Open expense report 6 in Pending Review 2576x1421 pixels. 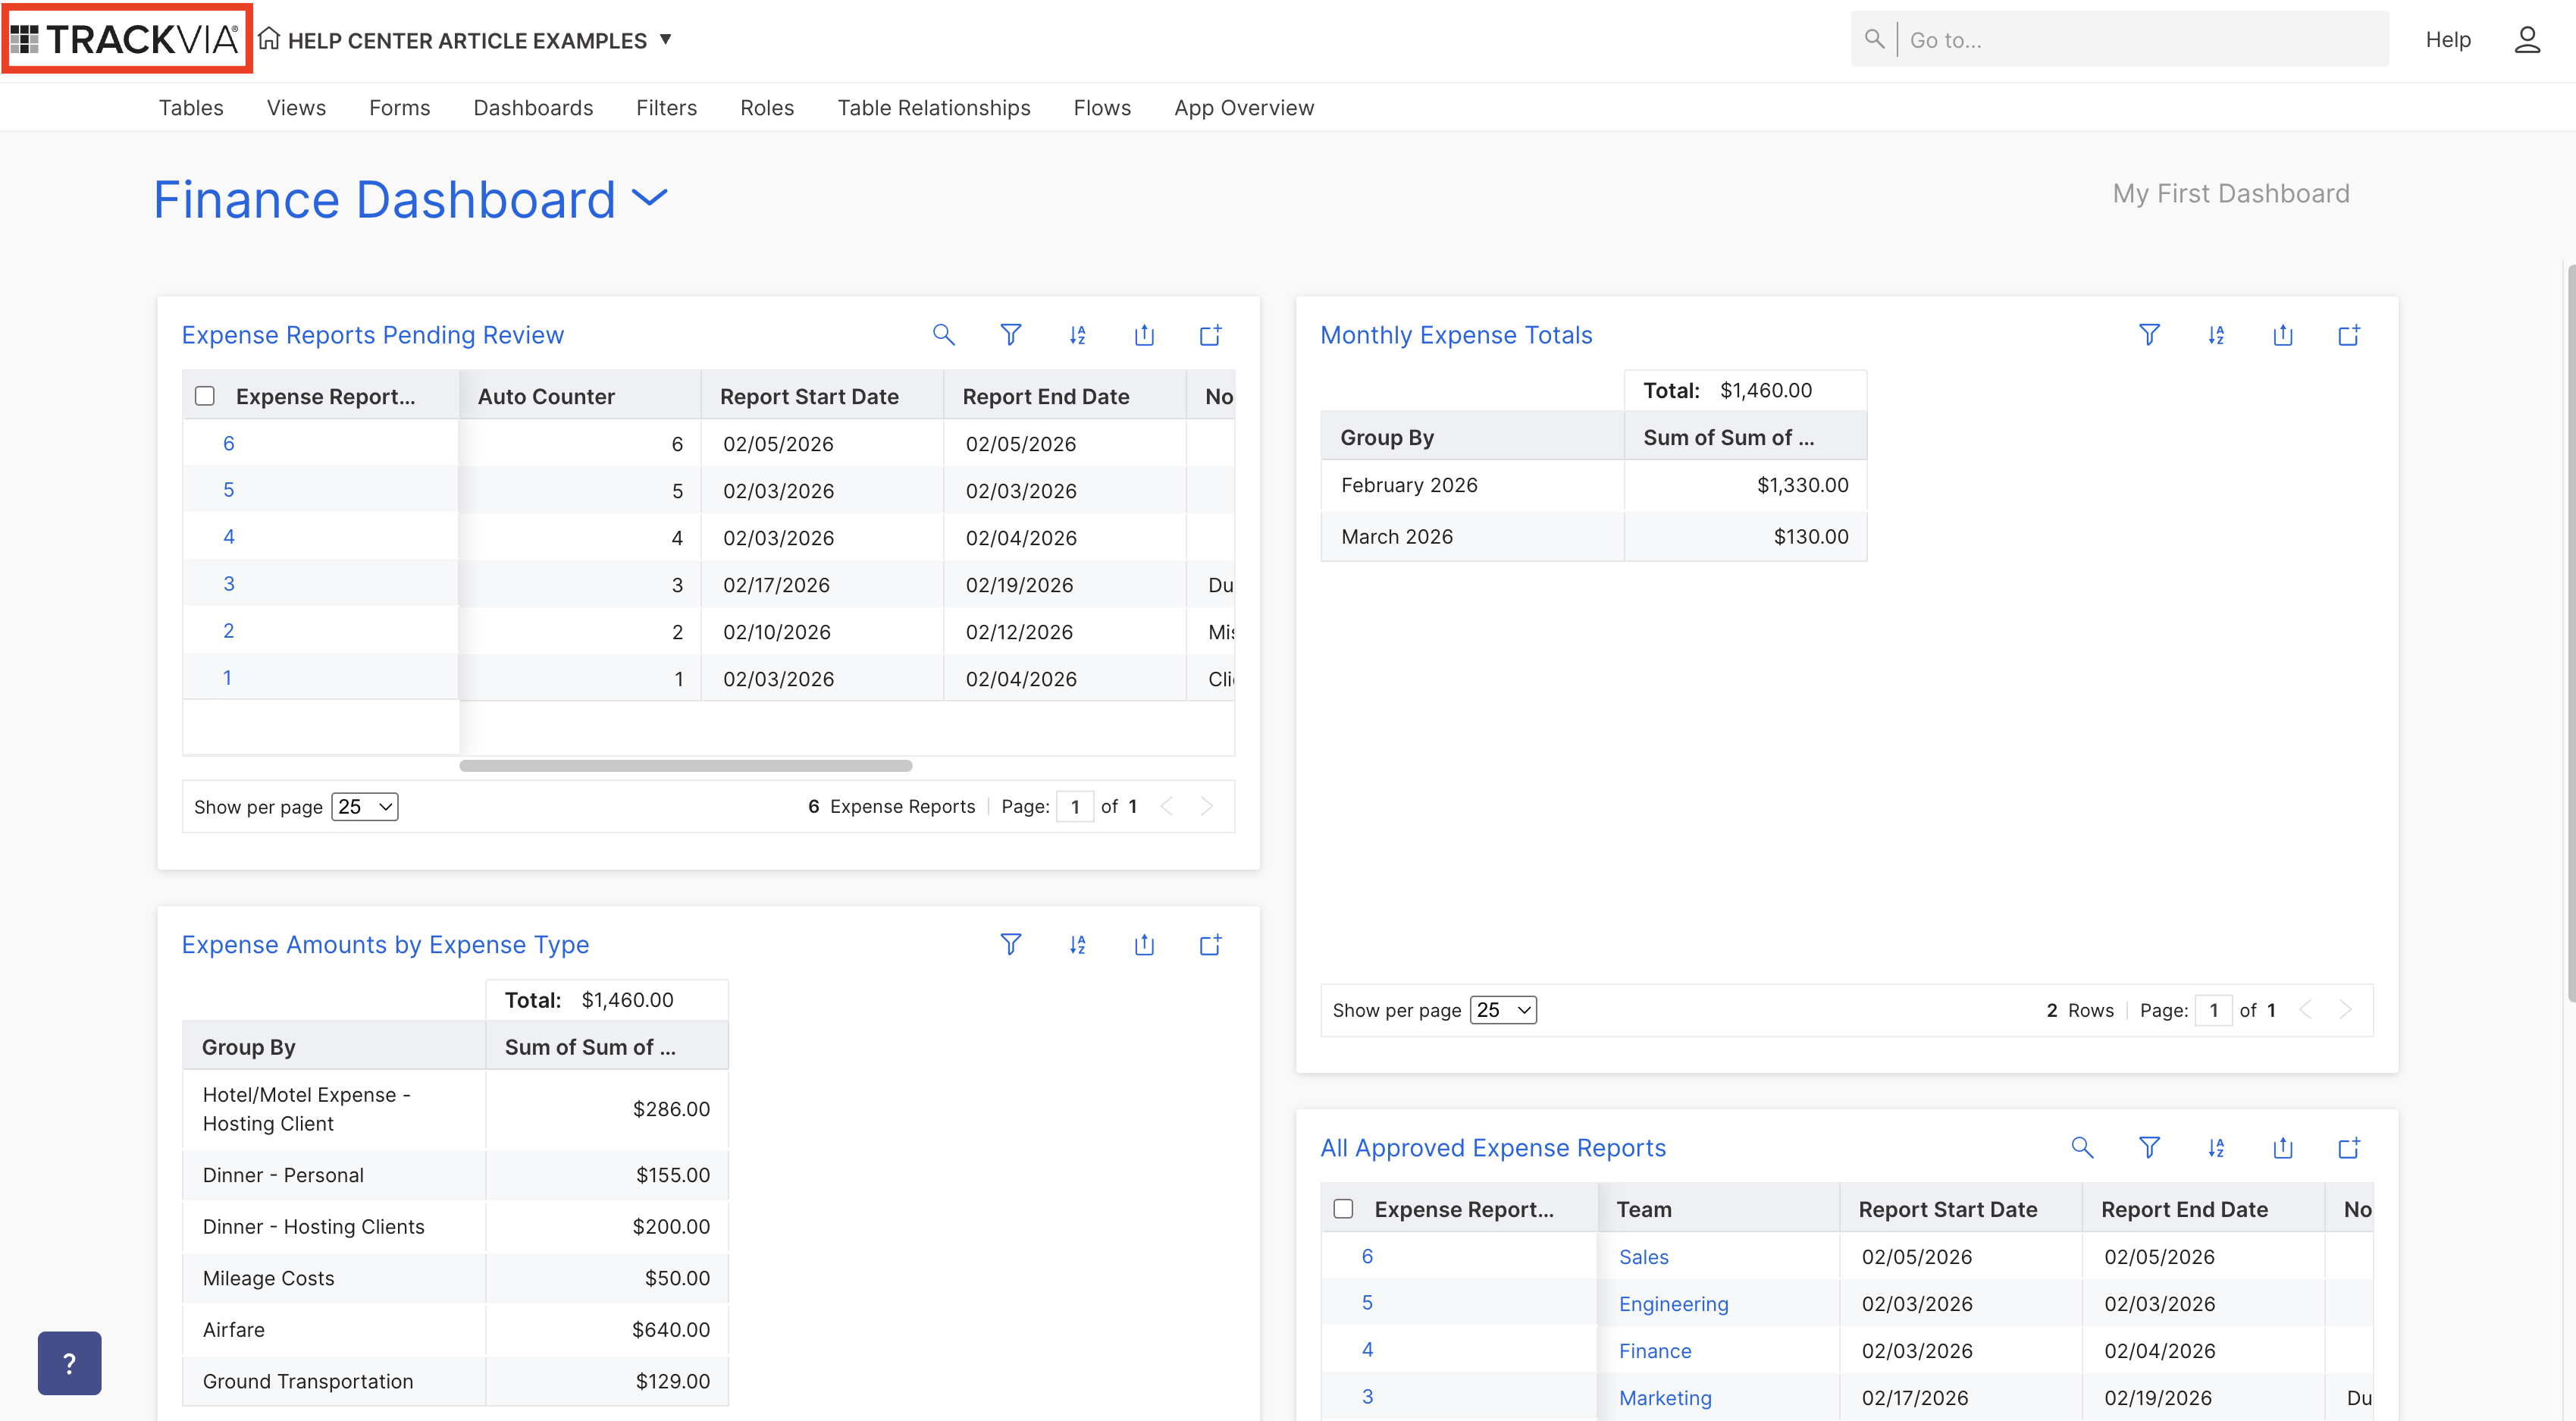(229, 443)
